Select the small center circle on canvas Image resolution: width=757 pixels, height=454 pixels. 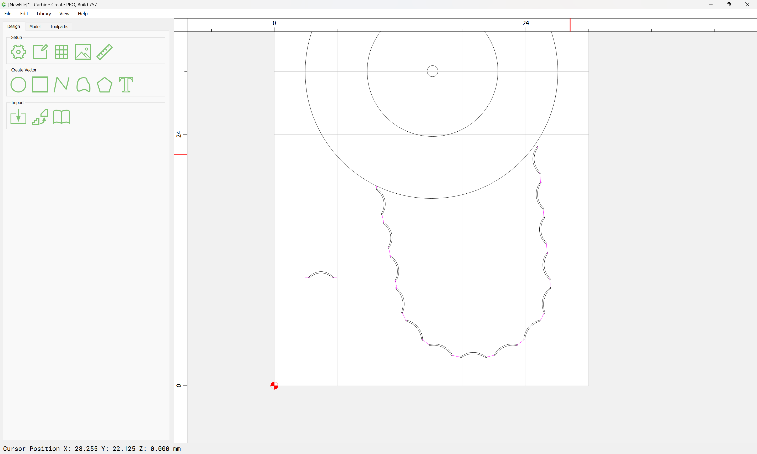[x=432, y=71]
